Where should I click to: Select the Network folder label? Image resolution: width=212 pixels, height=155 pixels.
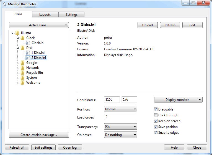pyautogui.click(x=32, y=68)
